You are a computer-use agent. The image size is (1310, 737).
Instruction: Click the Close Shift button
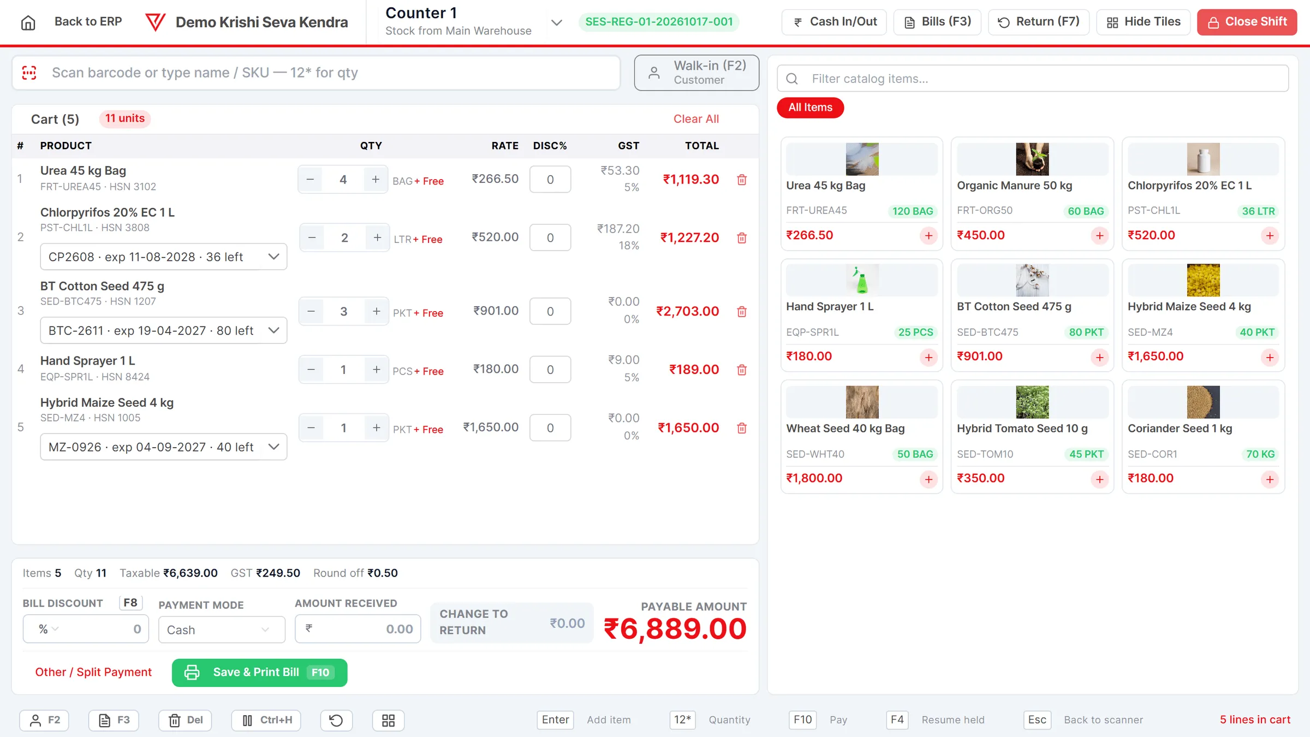tap(1247, 22)
